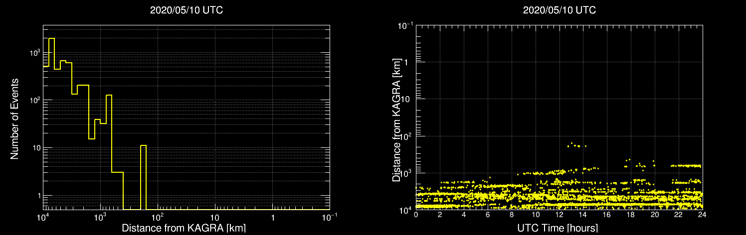The image size is (746, 235).
Task: Click the 10^2 tick on scatter plot distance axis
Action: 406,135
